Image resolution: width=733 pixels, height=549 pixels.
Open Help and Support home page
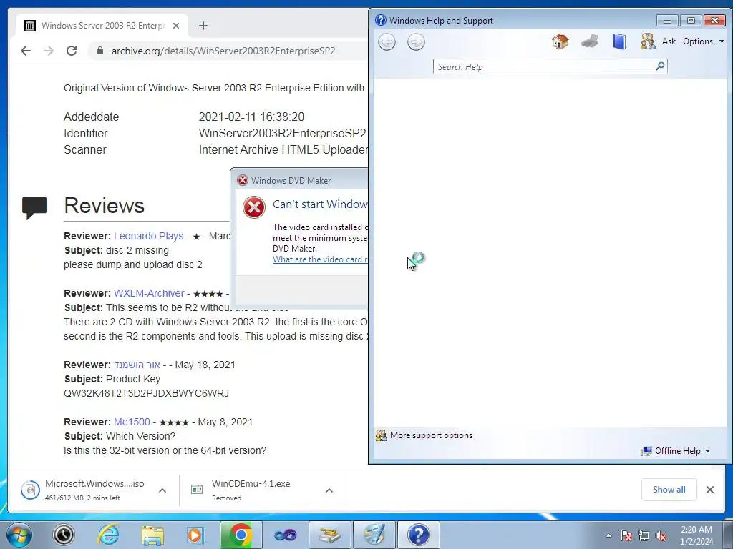tap(560, 41)
